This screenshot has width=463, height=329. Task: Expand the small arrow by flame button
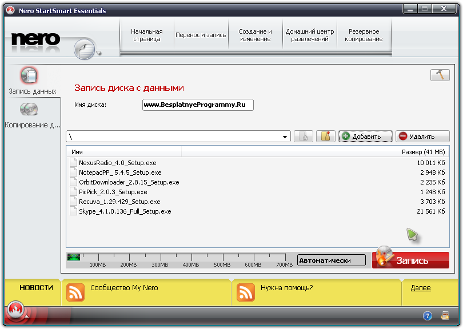27,316
